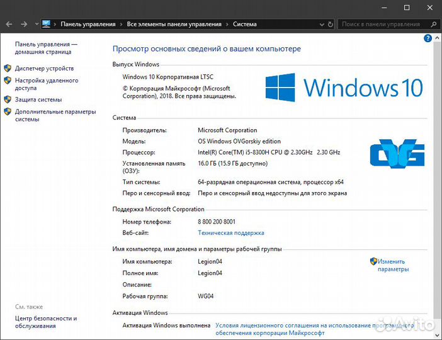The image size is (442, 340).
Task: Open the Панель управления breadcrumb
Action: [88, 25]
